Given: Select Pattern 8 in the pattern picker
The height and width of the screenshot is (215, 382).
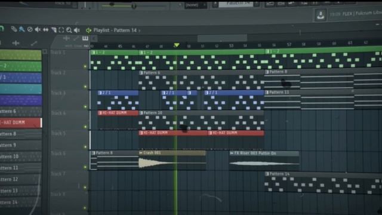Looking at the screenshot, I should (x=20, y=134).
